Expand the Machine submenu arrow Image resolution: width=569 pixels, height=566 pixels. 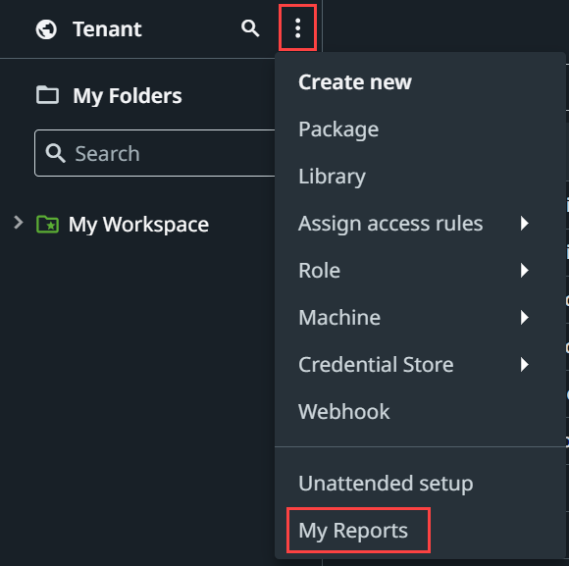click(525, 318)
